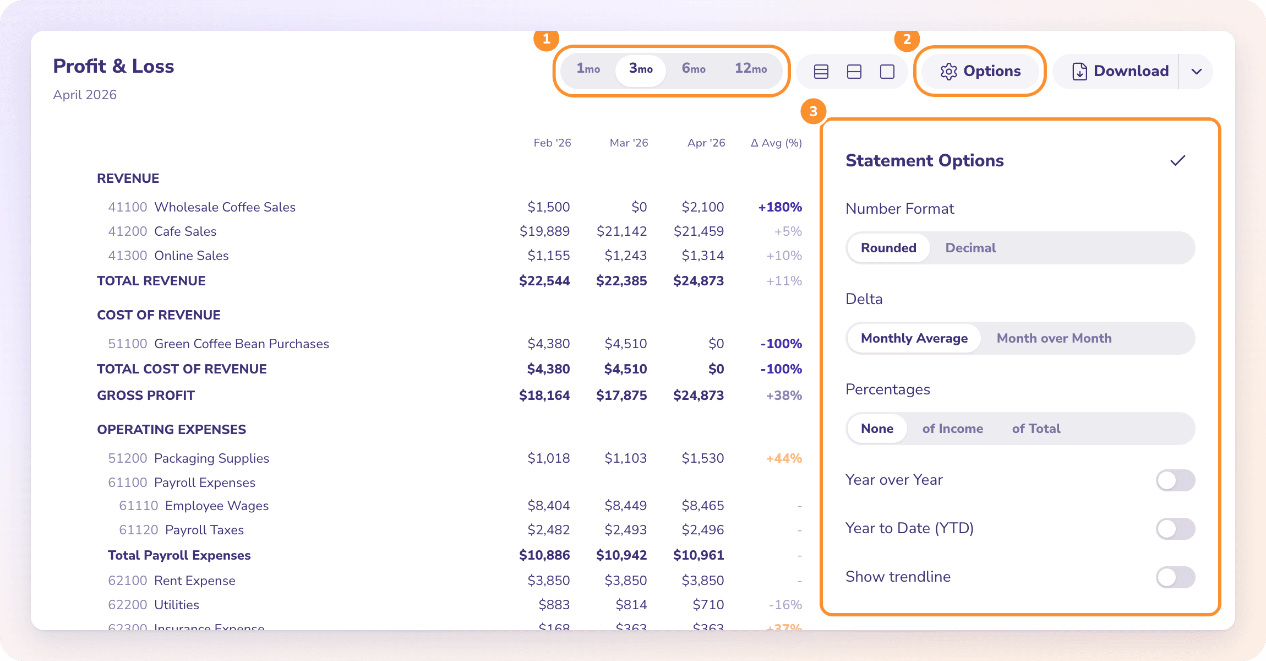Click the TOTAL COST OF REVENUE label
The image size is (1266, 661).
click(x=182, y=369)
